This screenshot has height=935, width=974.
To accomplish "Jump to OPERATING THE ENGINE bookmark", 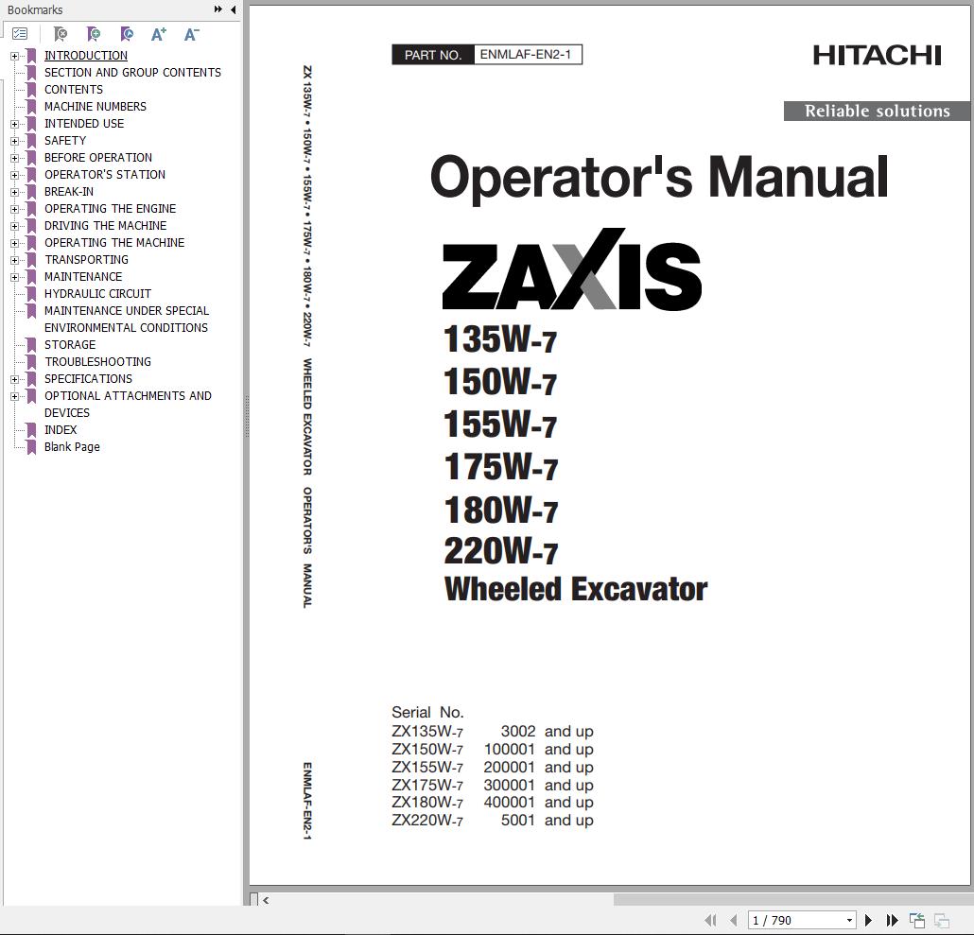I will pyautogui.click(x=110, y=209).
